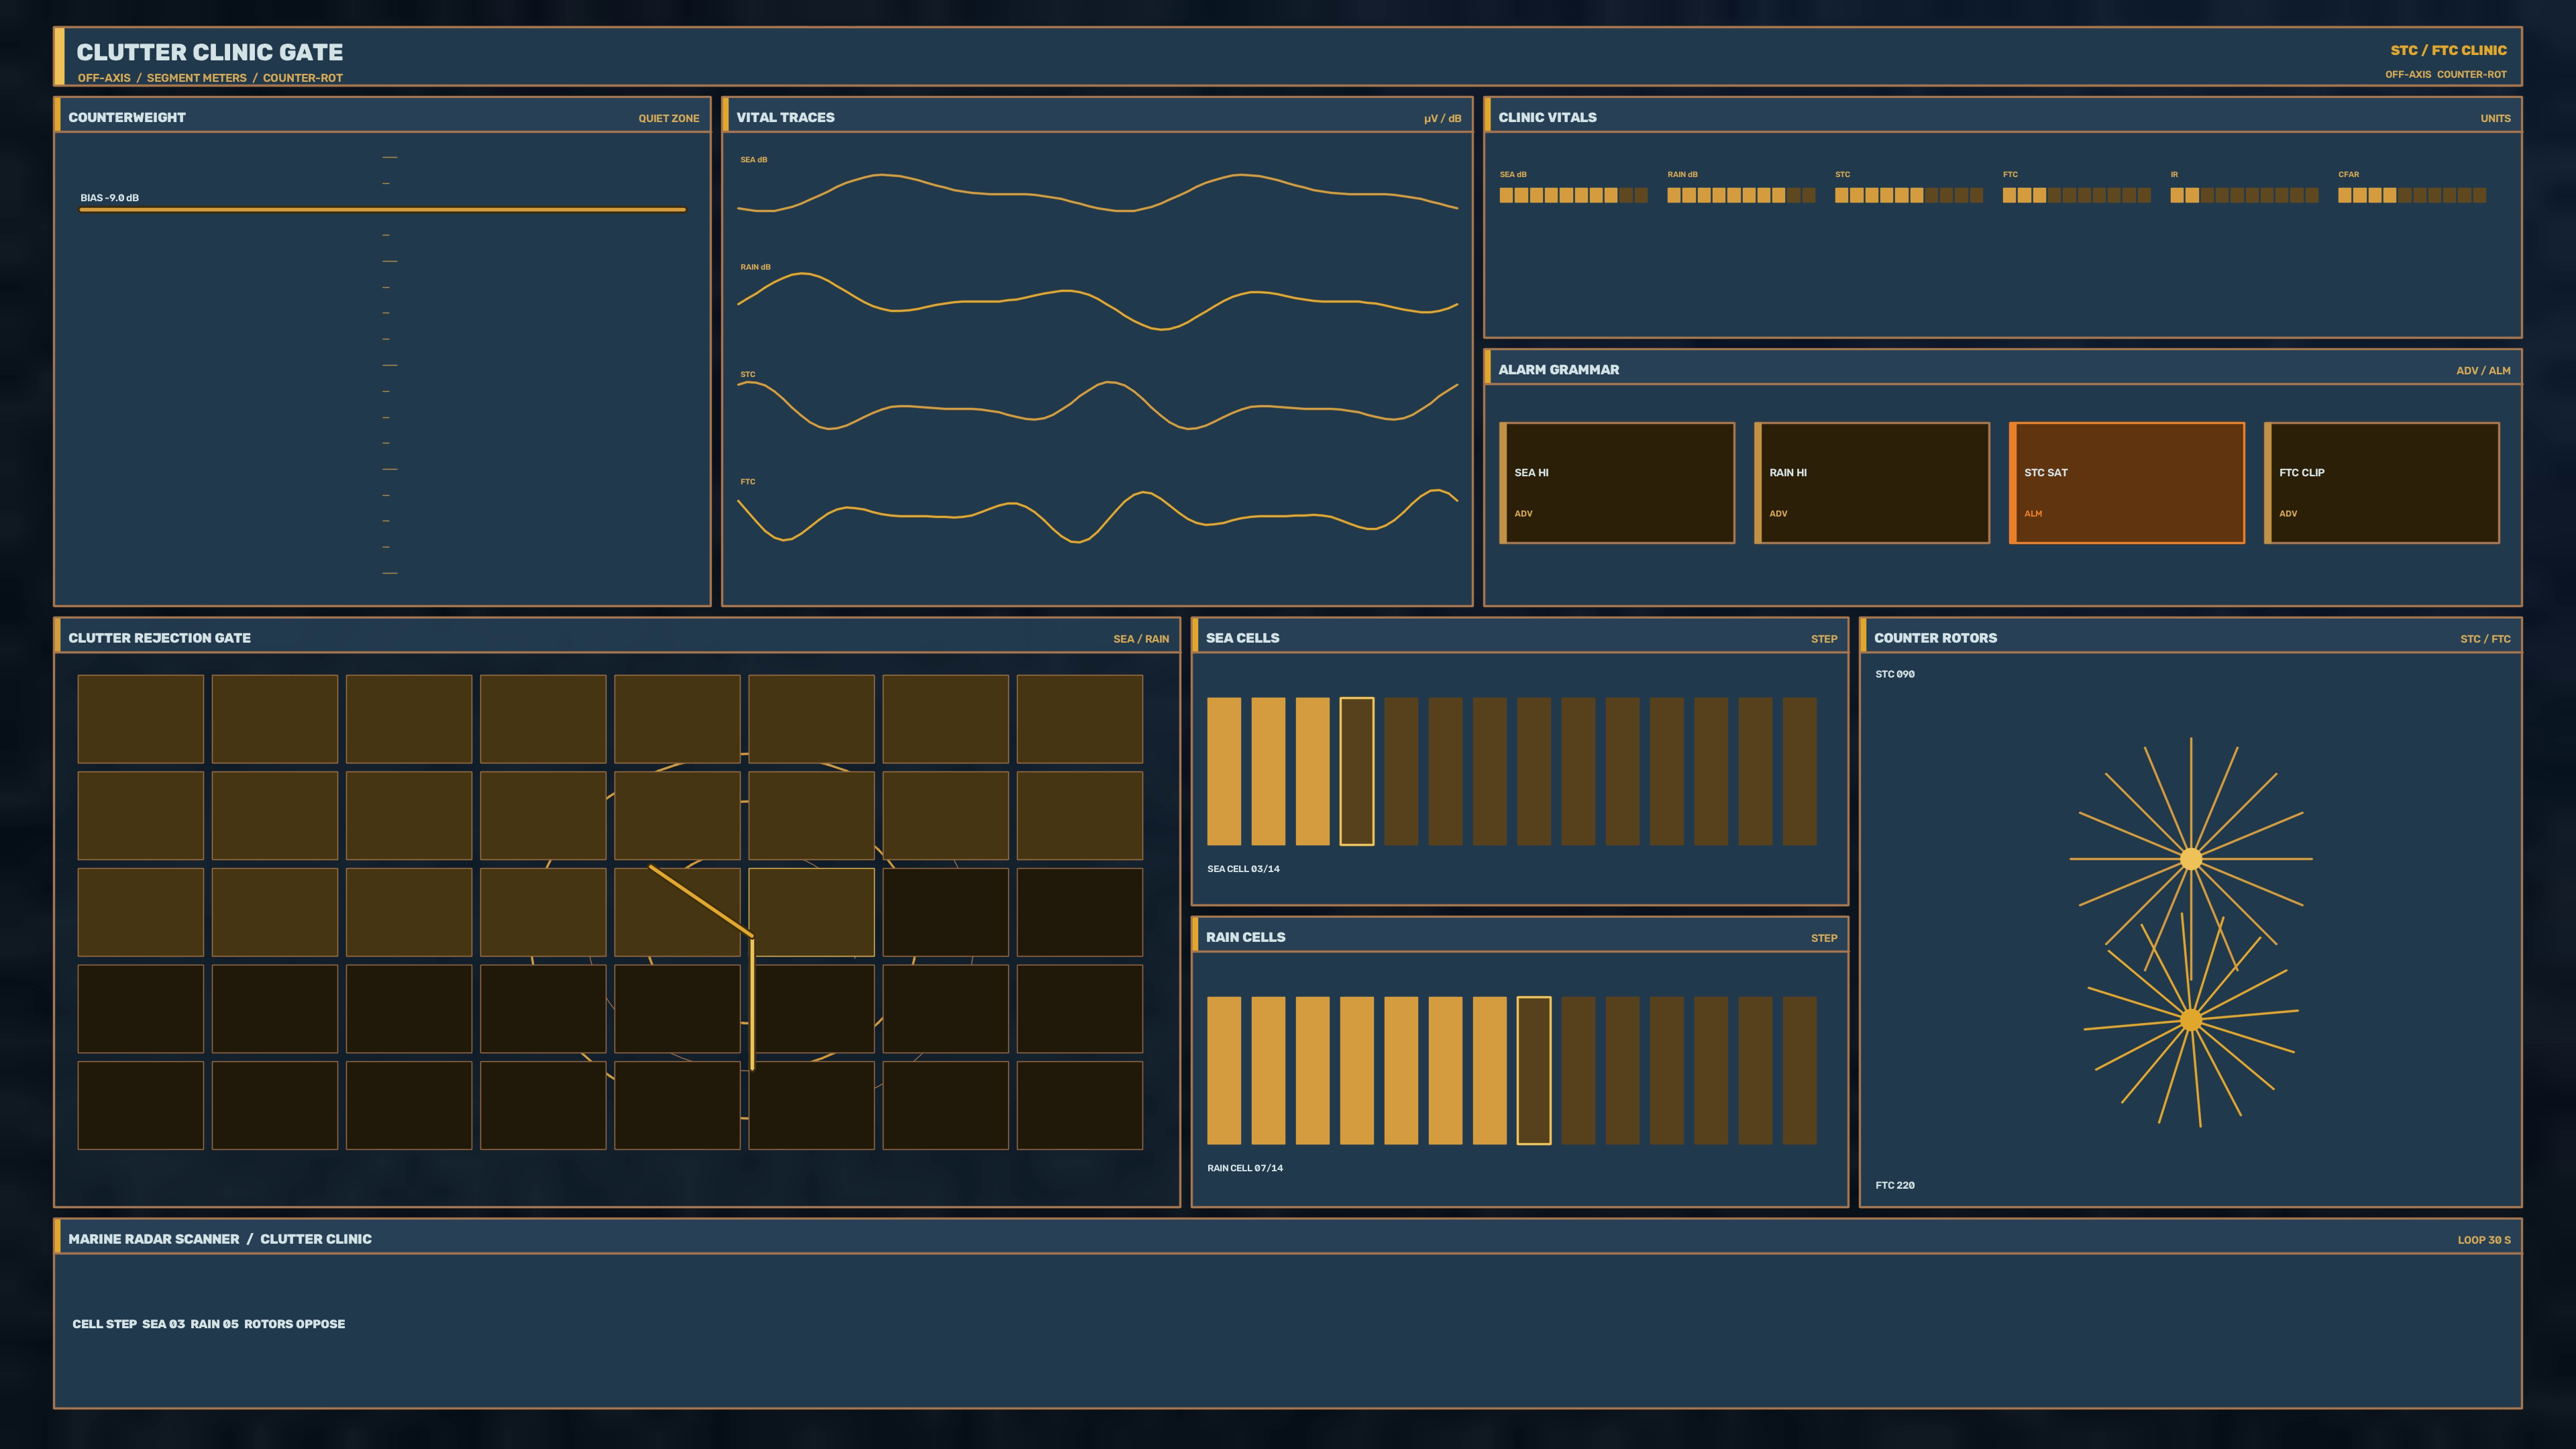Select the STC SAT alarm tile
The height and width of the screenshot is (1449, 2576).
[x=2127, y=483]
